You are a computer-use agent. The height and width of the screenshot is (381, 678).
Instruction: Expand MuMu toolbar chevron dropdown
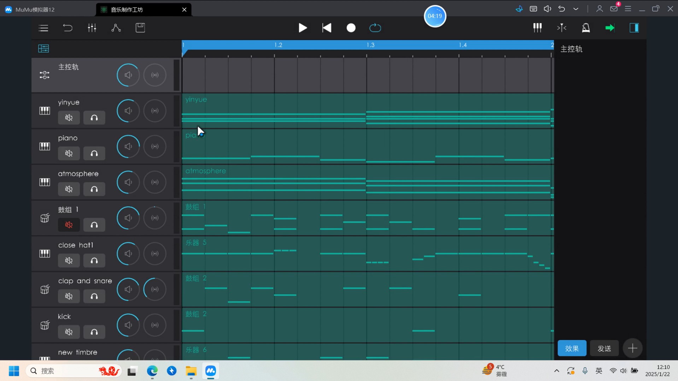576,9
